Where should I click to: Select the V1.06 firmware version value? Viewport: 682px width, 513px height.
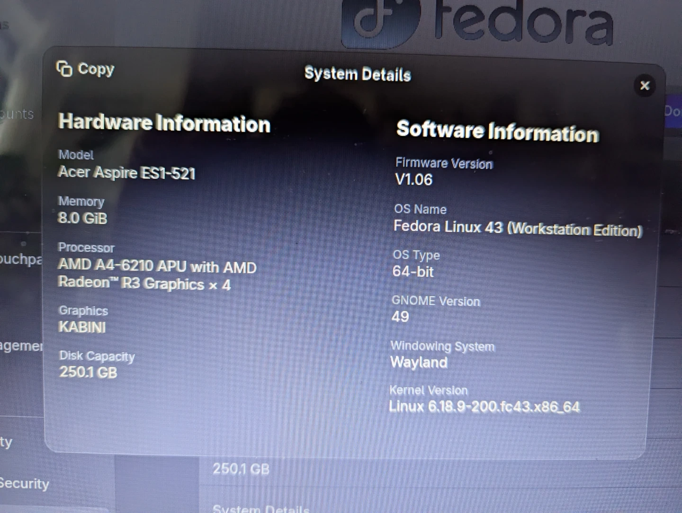[x=413, y=180]
